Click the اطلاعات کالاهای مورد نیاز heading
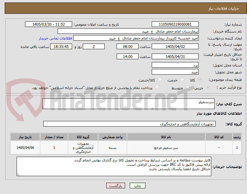The height and width of the screenshot is (194, 247). (x=219, y=113)
